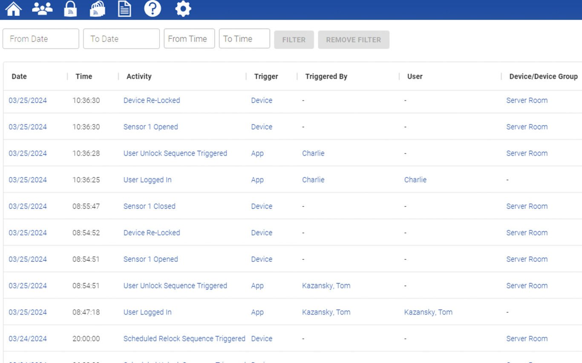The height and width of the screenshot is (363, 582).
Task: Open Device Re-Locked activity at 08:54:52
Action: point(152,233)
